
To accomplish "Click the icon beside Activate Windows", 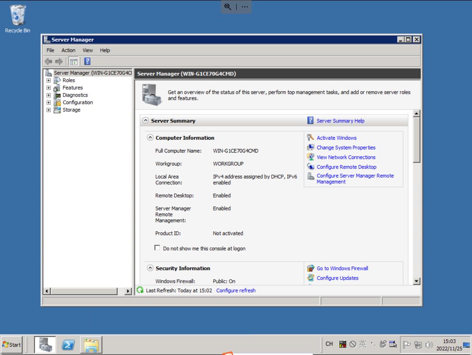I will [x=310, y=138].
